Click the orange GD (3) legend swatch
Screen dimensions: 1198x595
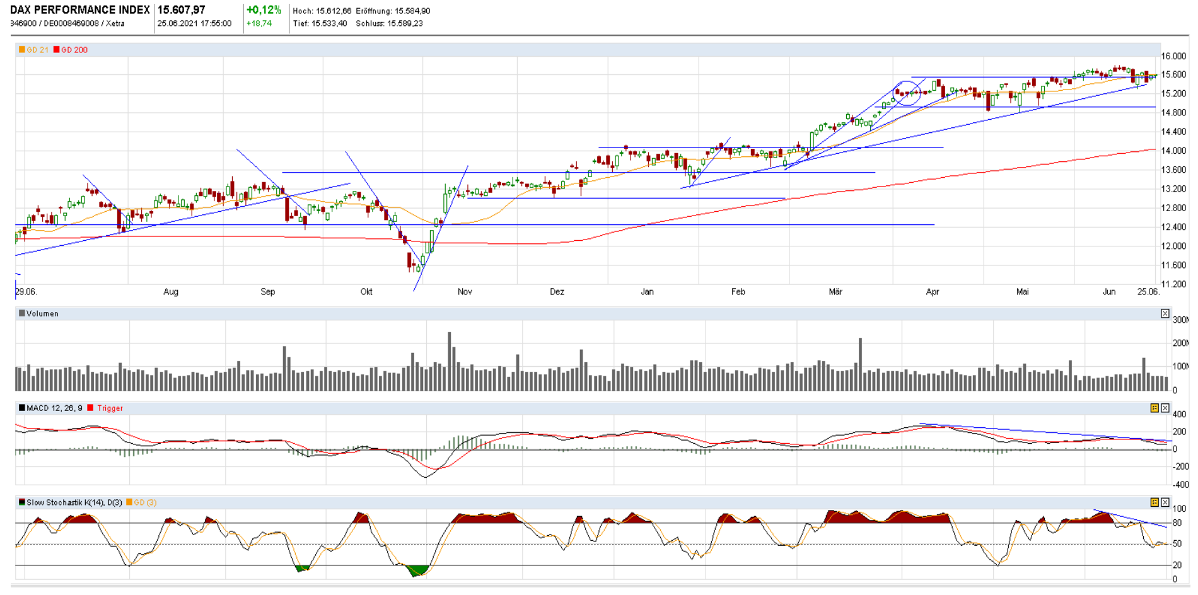click(x=129, y=502)
